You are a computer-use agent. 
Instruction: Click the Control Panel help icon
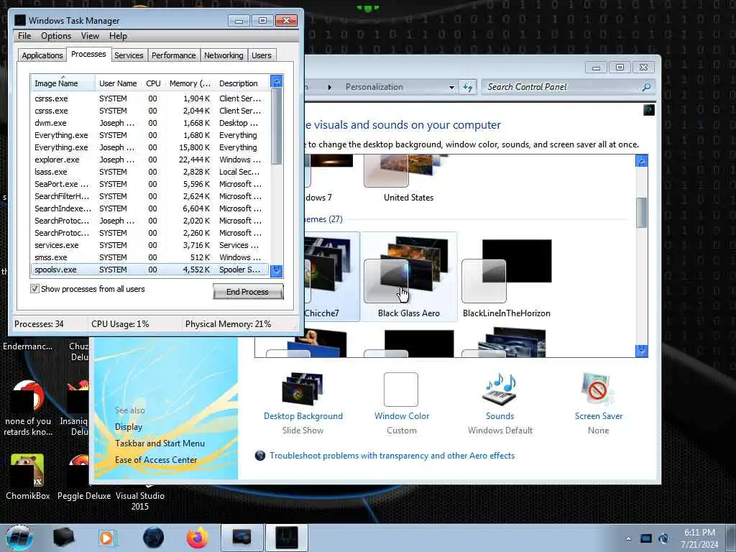(x=649, y=110)
